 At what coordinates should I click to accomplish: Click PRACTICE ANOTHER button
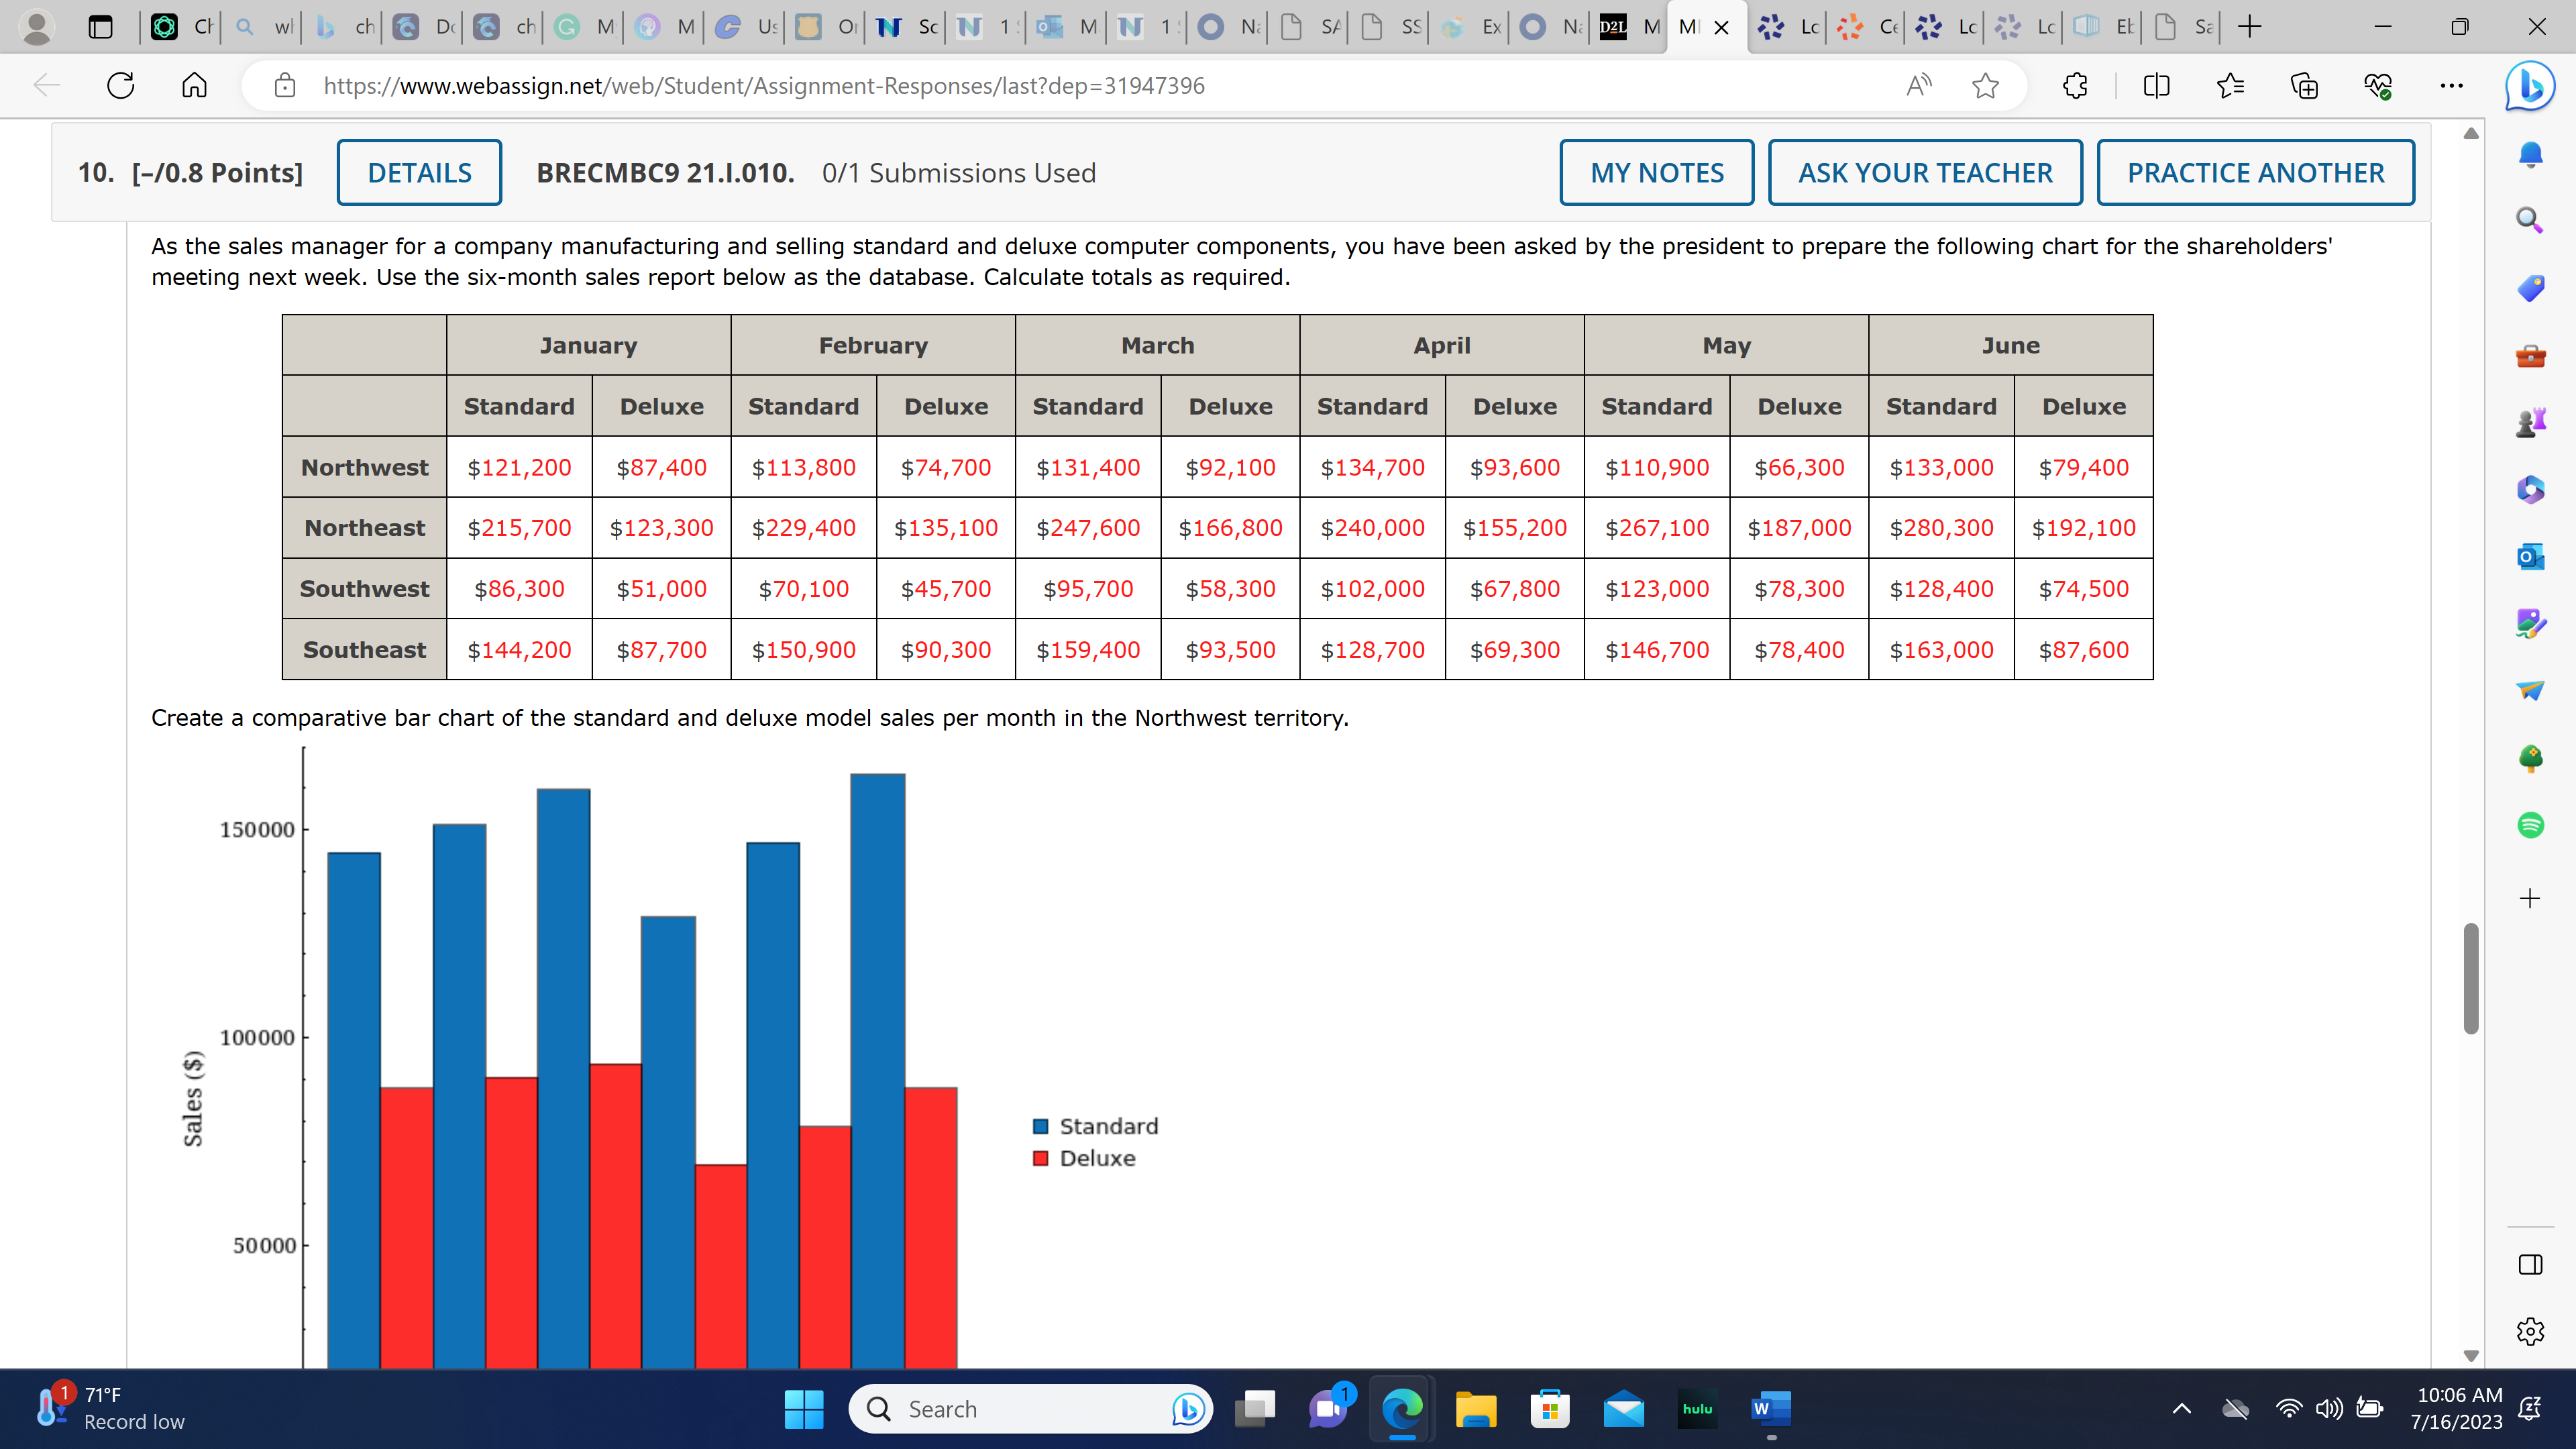[x=2255, y=173]
